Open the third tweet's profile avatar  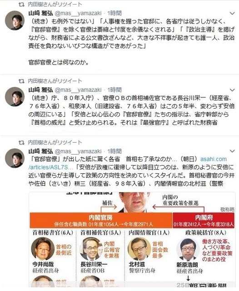[x=15, y=158]
